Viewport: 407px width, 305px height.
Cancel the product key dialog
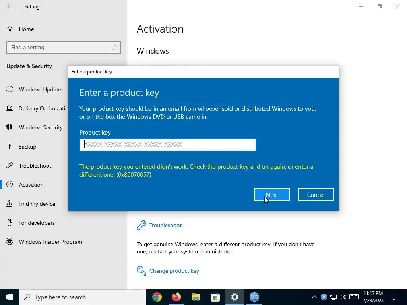316,195
